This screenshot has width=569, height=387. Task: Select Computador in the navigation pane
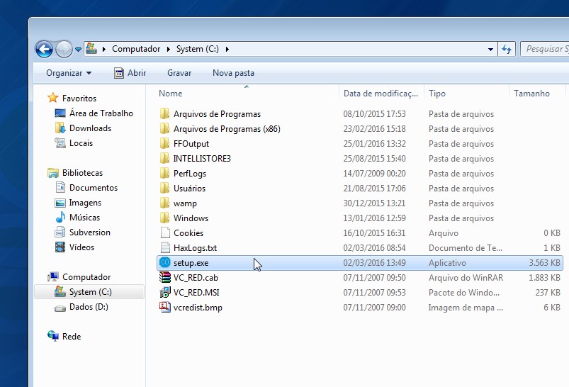pyautogui.click(x=86, y=277)
